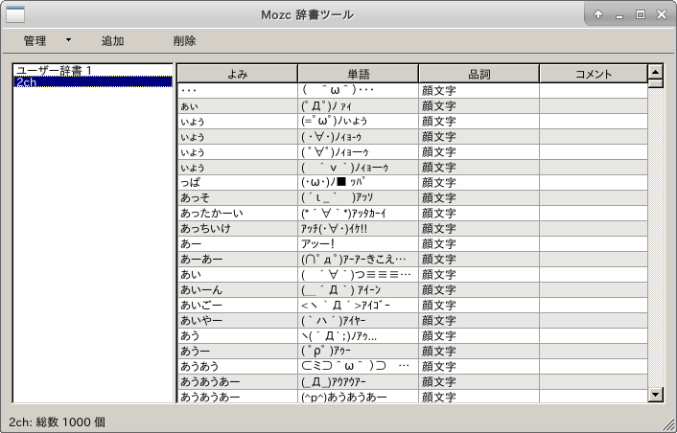Viewport: 677px width, 433px height.
Task: Select the reading cell あっちいけ
Action: 238,229
